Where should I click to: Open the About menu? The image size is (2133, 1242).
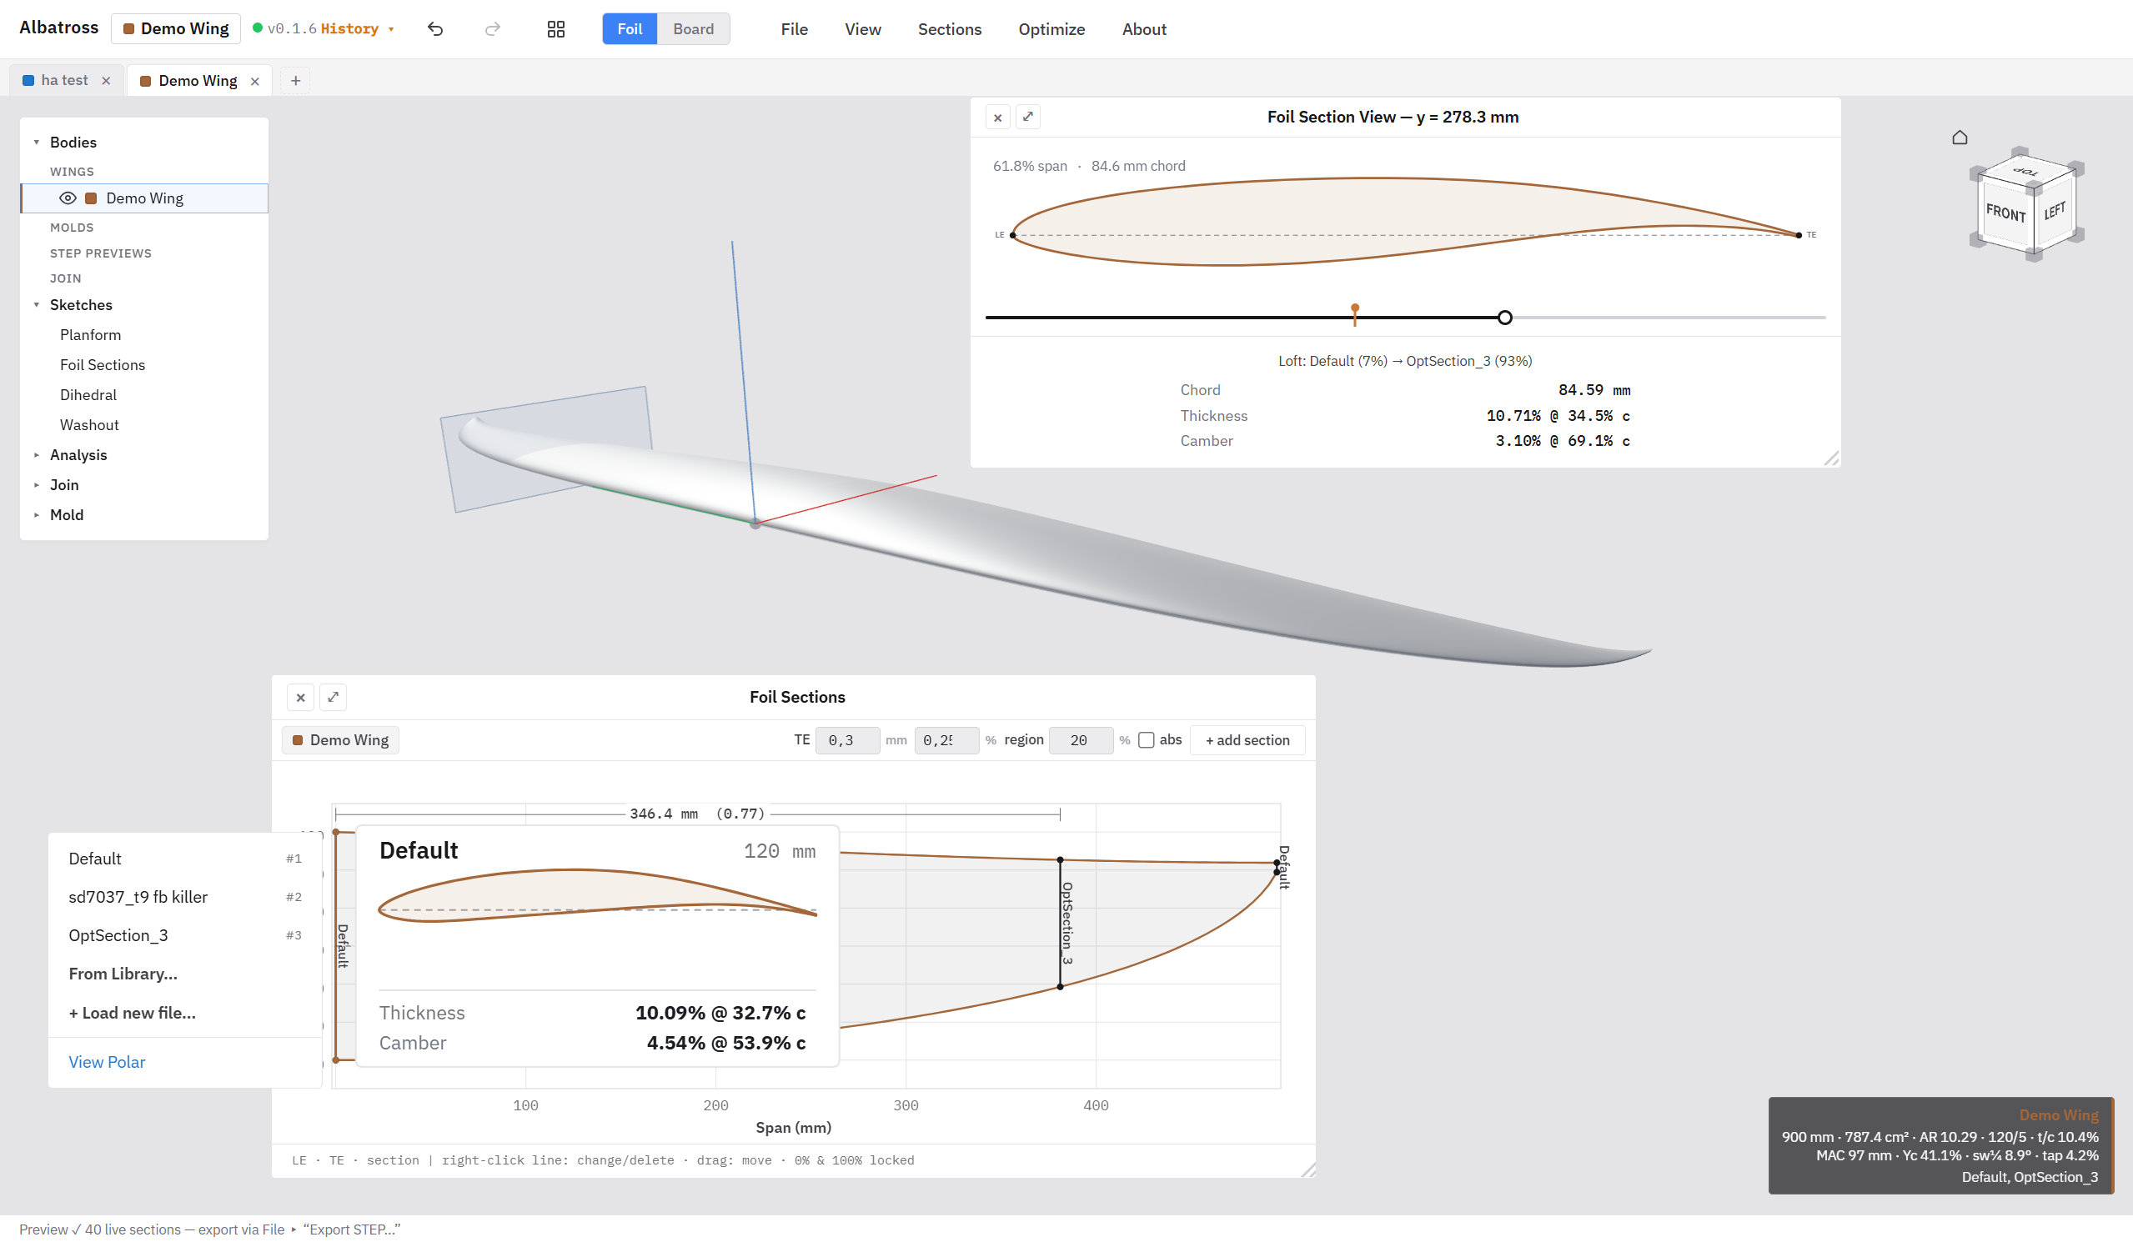[1144, 29]
